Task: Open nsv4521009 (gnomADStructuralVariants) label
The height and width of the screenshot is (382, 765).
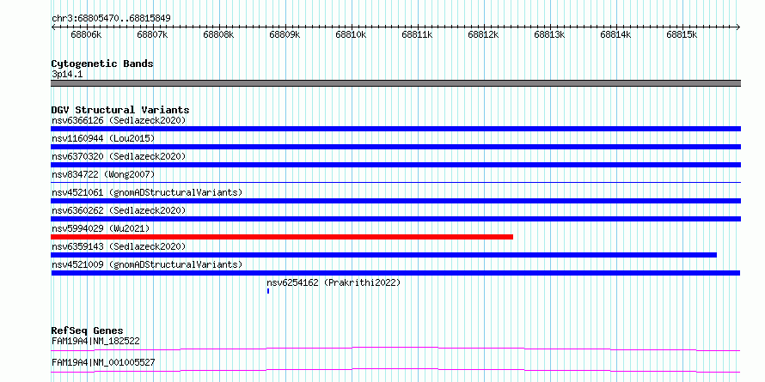Action: click(147, 264)
